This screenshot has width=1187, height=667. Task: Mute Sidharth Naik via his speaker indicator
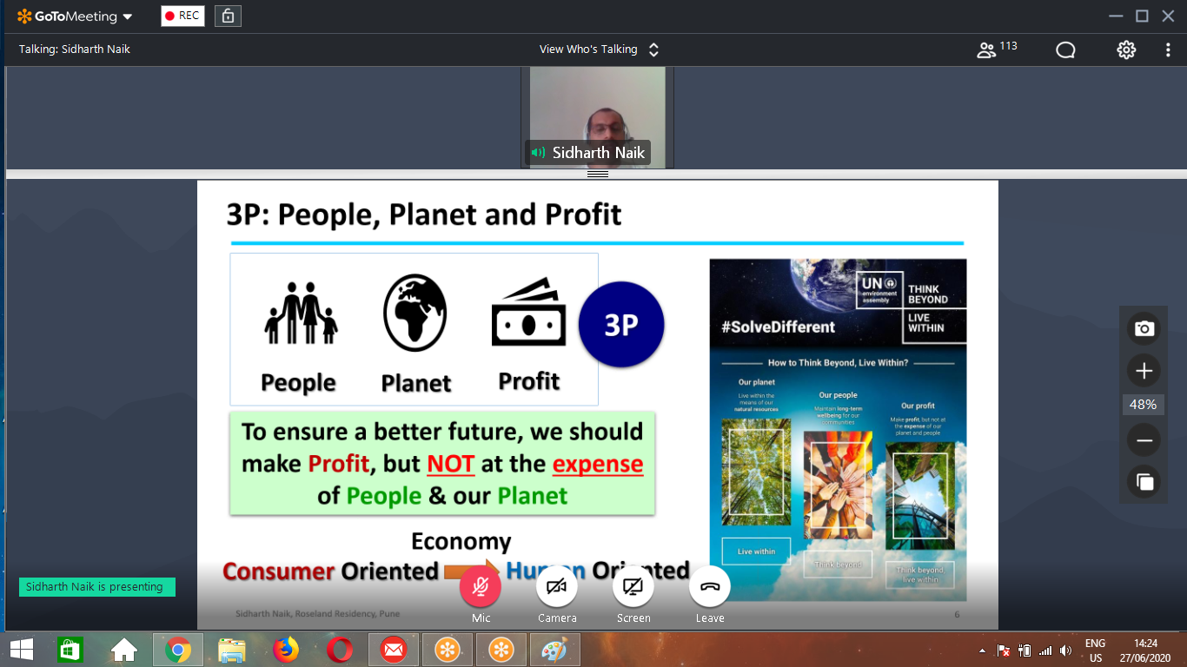pyautogui.click(x=538, y=152)
